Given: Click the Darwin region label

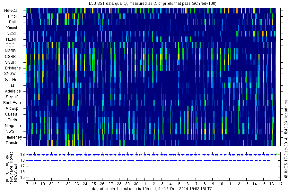Looking at the screenshot, I should tap(12, 143).
